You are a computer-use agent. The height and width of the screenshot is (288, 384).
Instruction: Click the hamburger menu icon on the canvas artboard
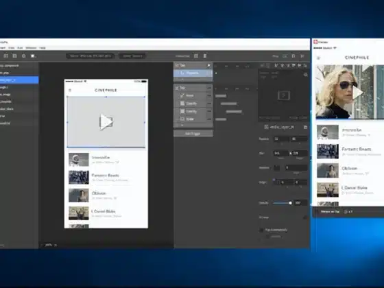[x=70, y=90]
